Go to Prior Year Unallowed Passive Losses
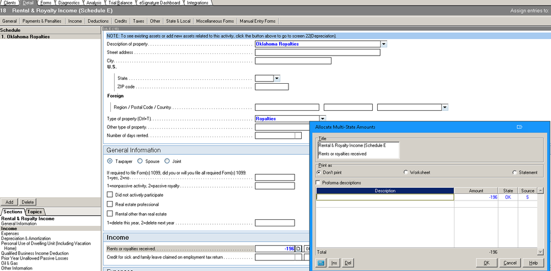This screenshot has height=271, width=551. [35, 258]
